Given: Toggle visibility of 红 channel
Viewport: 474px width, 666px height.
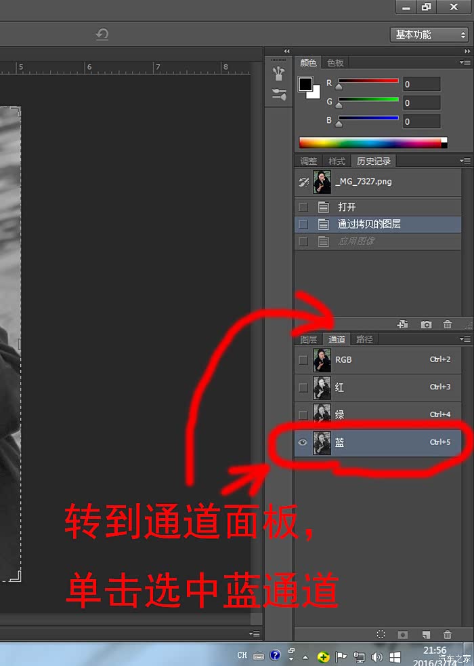Looking at the screenshot, I should (303, 387).
